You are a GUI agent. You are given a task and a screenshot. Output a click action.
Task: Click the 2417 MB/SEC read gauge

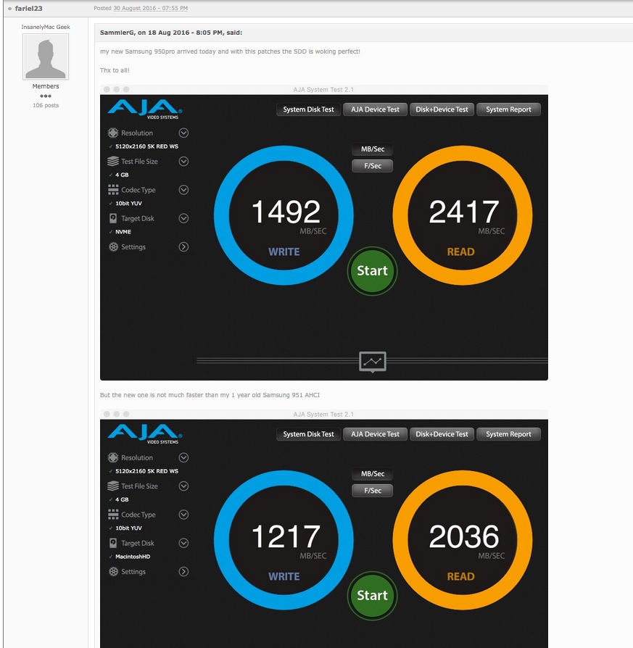point(463,215)
